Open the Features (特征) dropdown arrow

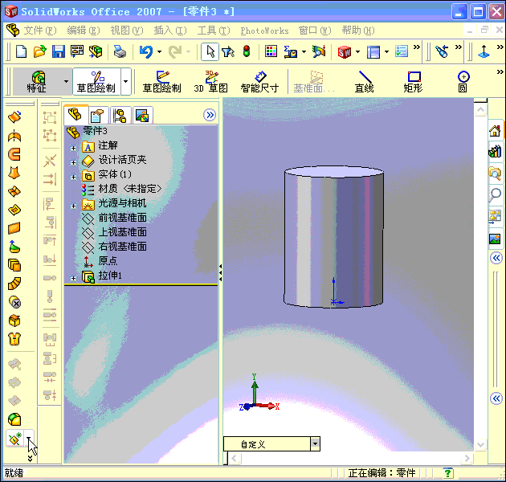(x=66, y=82)
